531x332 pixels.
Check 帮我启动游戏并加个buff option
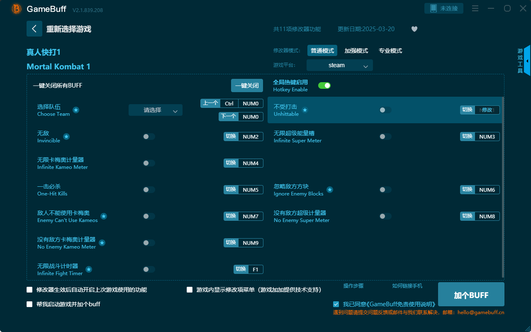(29, 304)
